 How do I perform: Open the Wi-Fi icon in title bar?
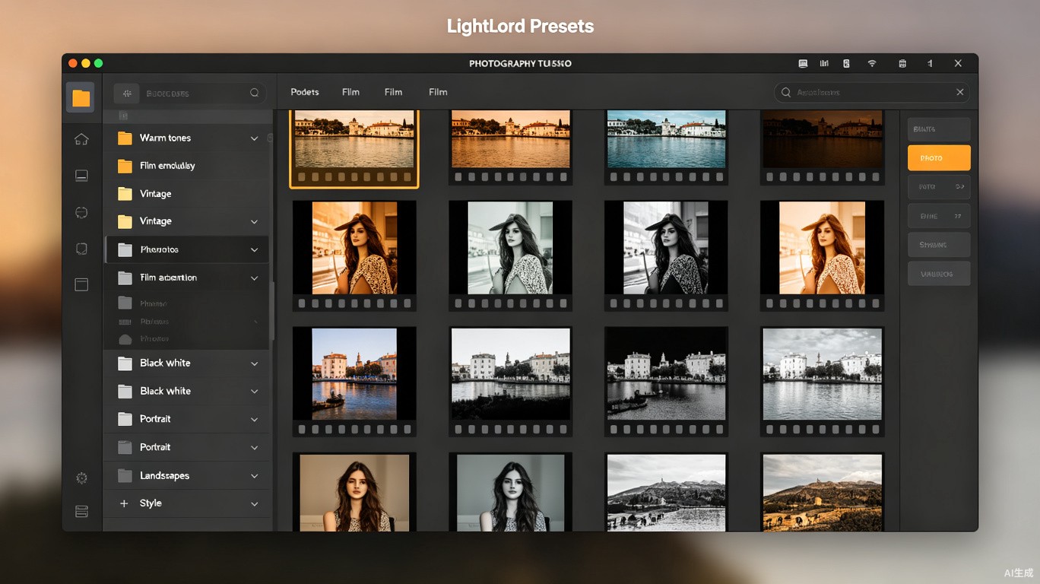[x=872, y=64]
